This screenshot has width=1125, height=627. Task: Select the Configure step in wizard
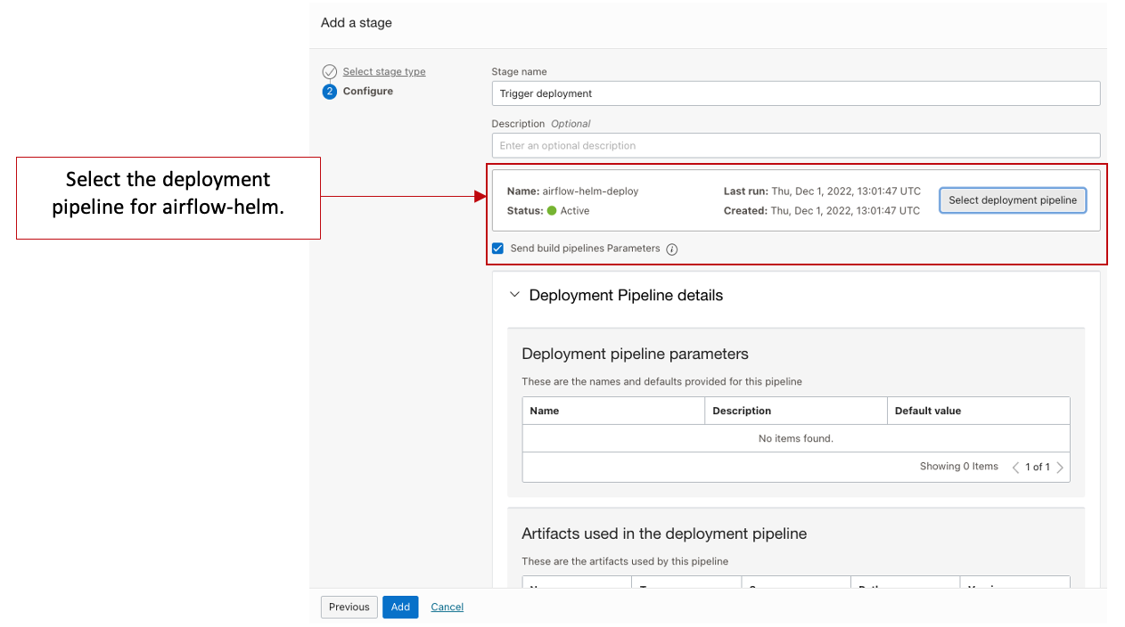click(x=367, y=92)
